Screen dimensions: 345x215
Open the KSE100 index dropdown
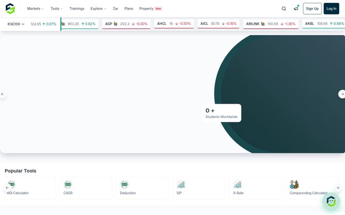point(16,24)
